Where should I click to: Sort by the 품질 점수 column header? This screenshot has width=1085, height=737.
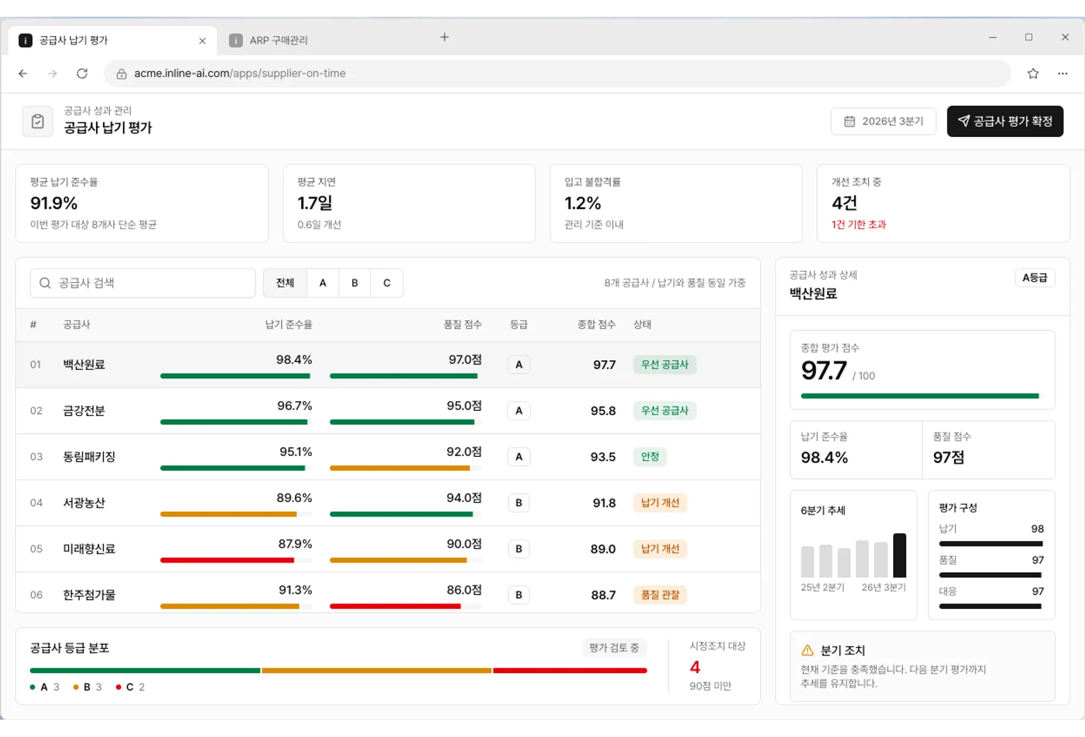[x=463, y=325]
